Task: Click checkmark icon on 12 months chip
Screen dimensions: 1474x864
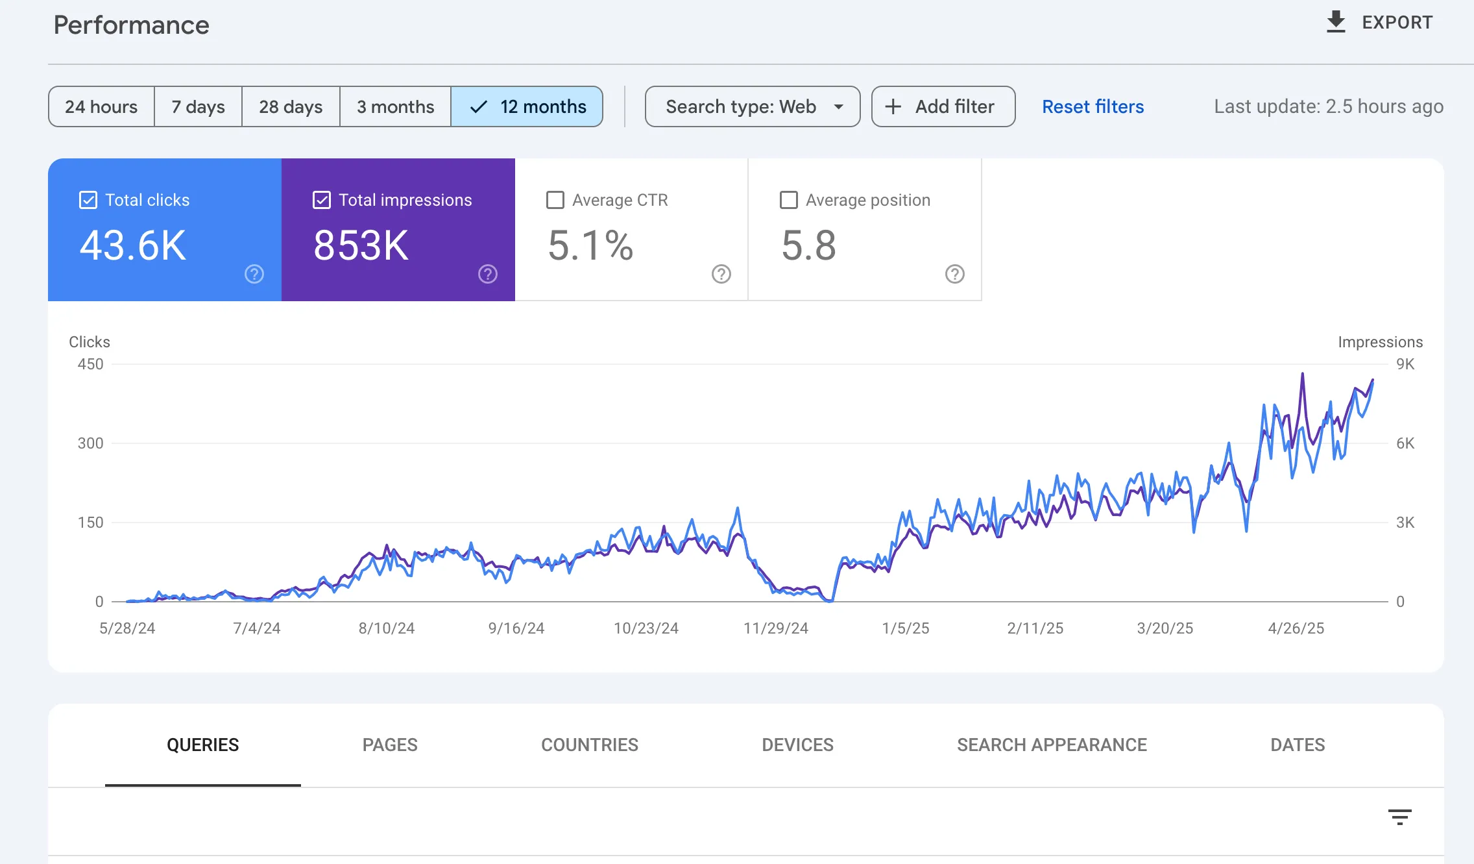Action: click(479, 106)
